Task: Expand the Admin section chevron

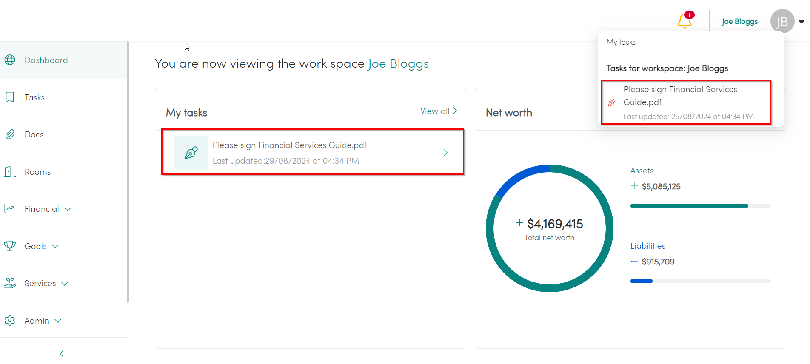Action: [58, 321]
